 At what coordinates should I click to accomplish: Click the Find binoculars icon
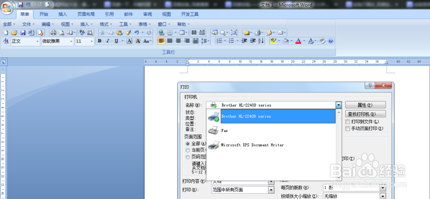[90, 33]
